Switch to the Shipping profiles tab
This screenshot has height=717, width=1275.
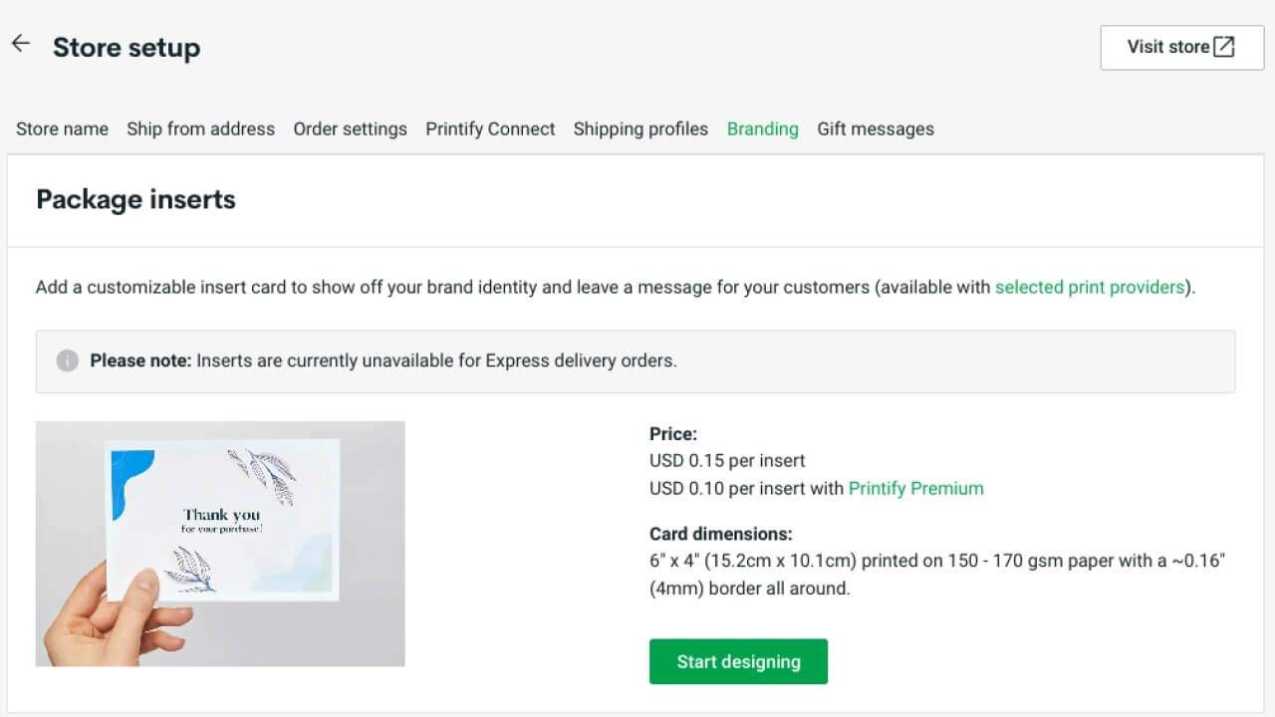[640, 128]
